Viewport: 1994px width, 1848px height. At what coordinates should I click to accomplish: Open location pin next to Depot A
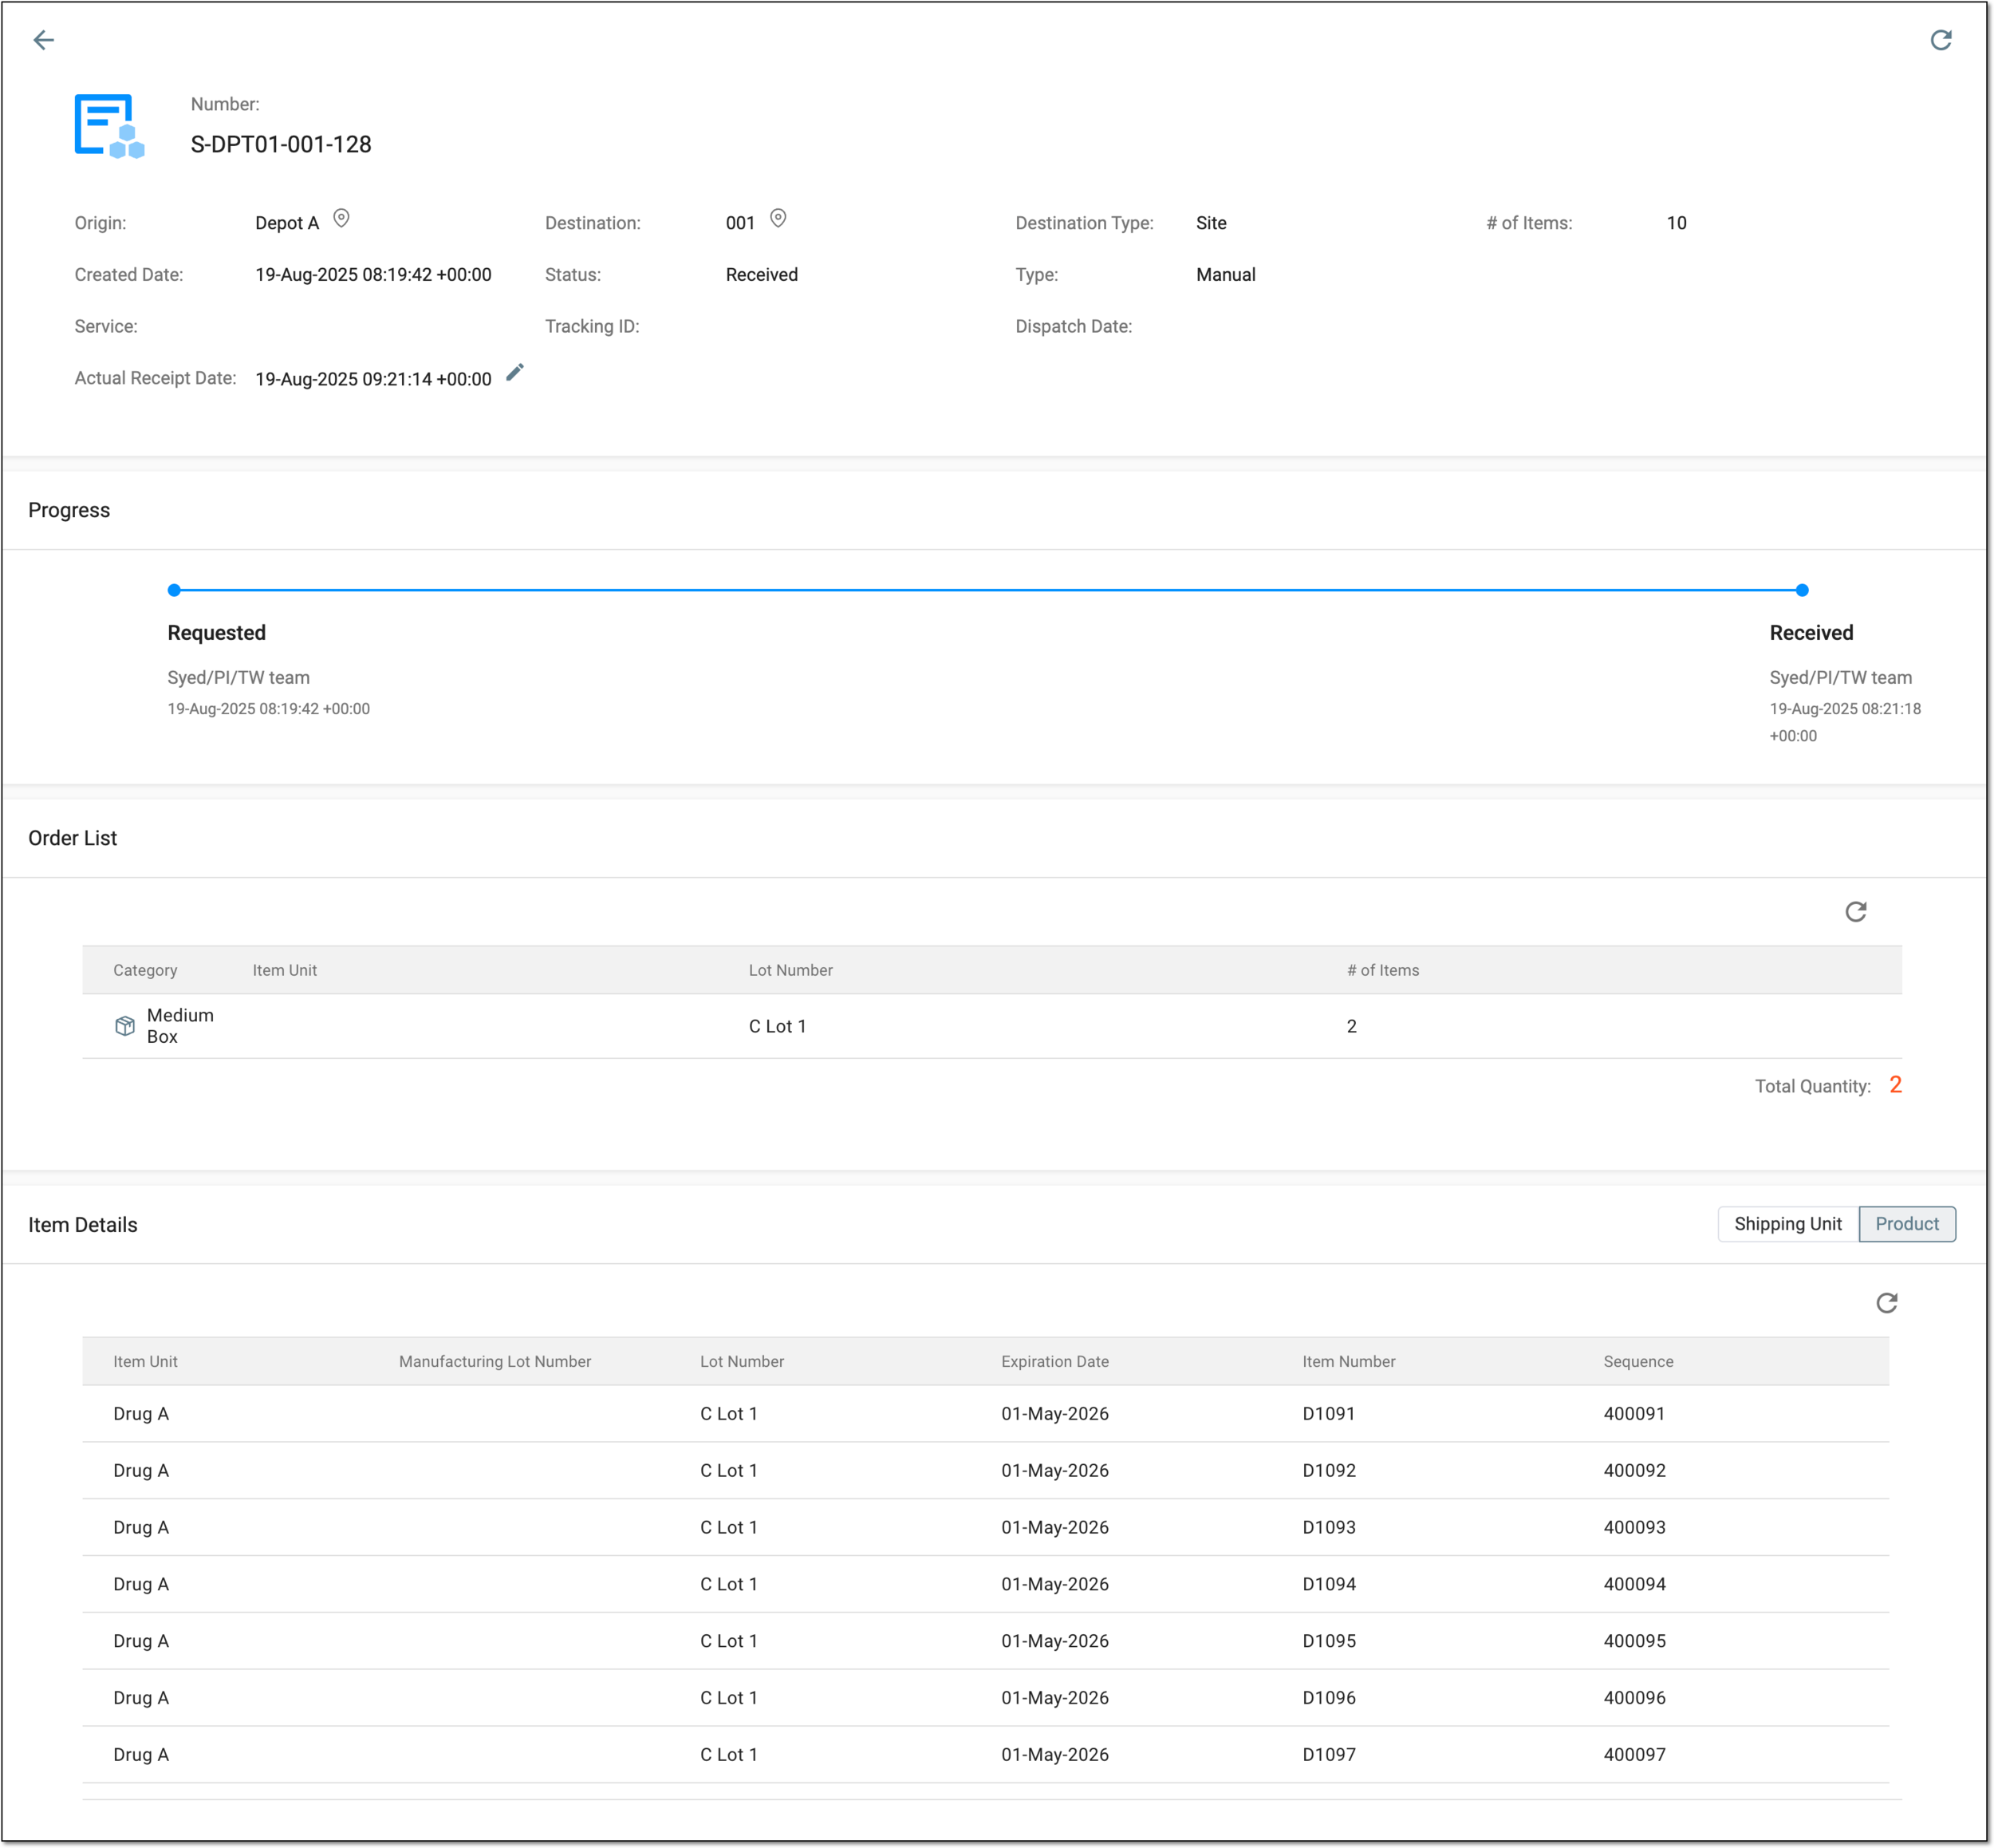[341, 219]
